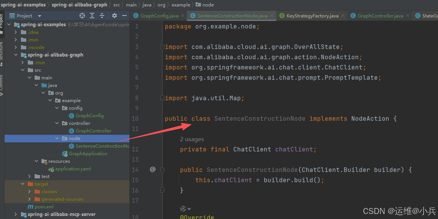
Task: Fold the import block at line 3
Action: coord(162,47)
